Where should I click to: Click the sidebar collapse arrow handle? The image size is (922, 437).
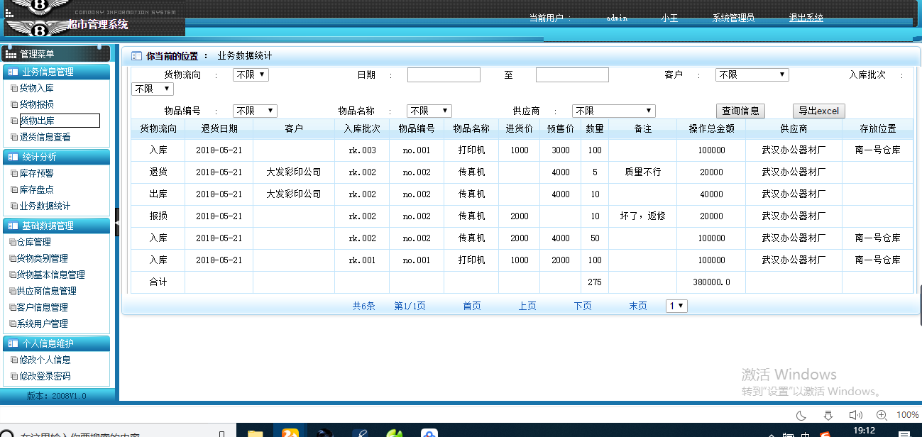click(117, 222)
